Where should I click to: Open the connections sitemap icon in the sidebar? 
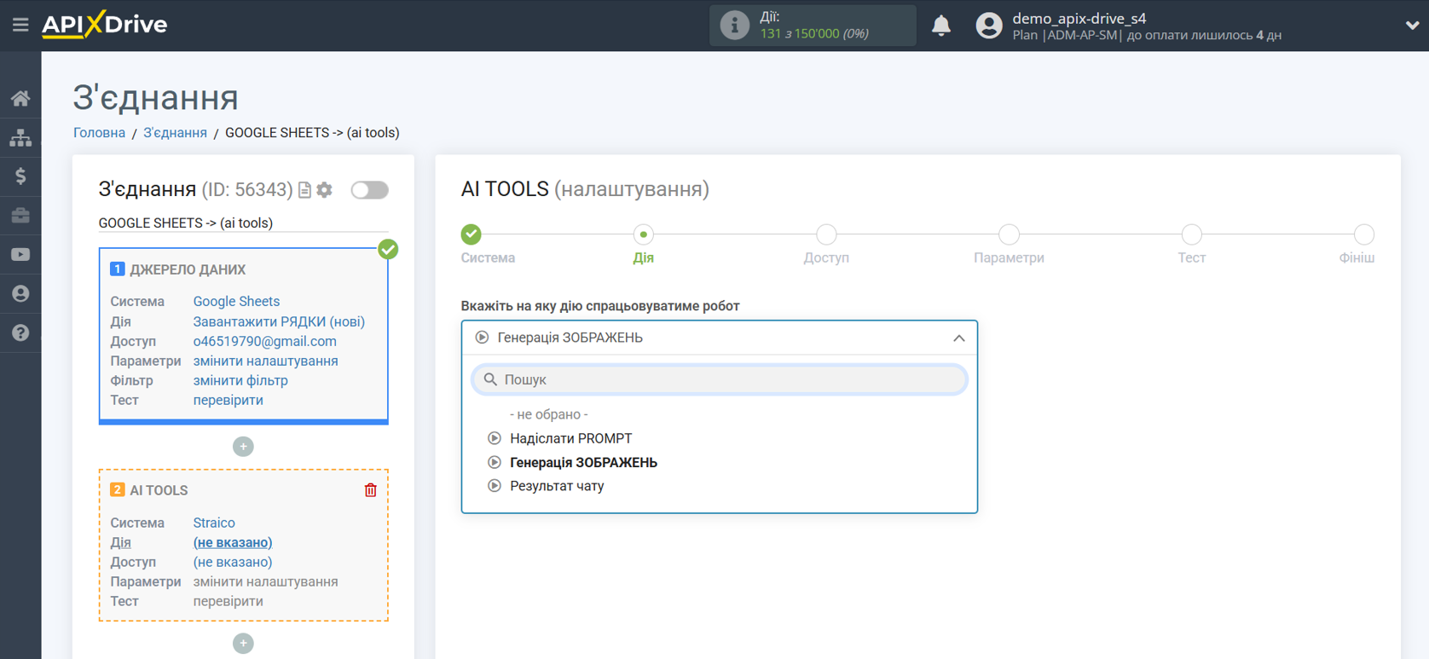click(20, 137)
